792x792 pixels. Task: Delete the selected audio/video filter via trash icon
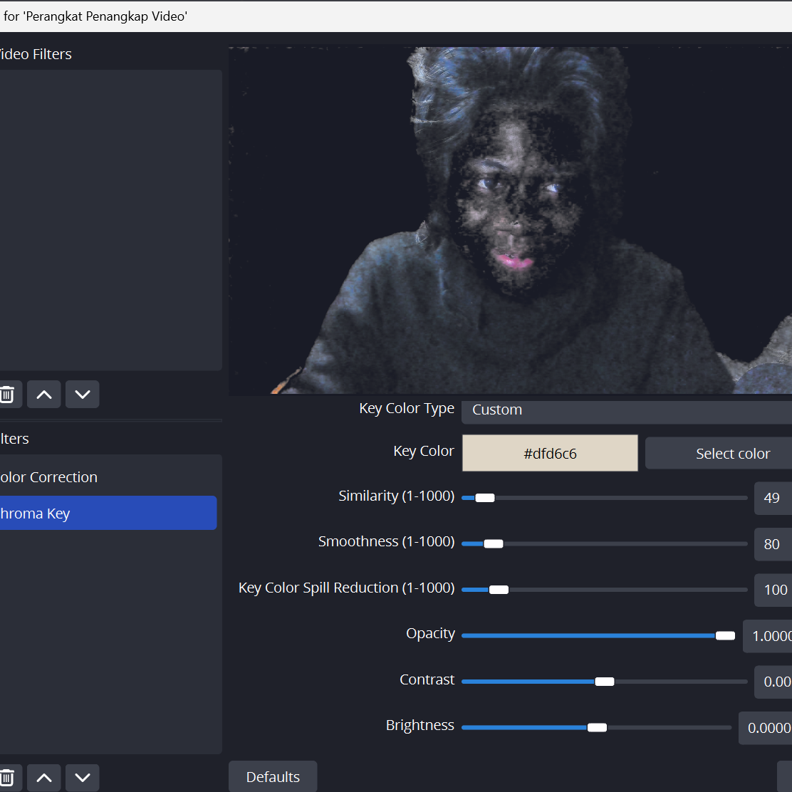[8, 394]
